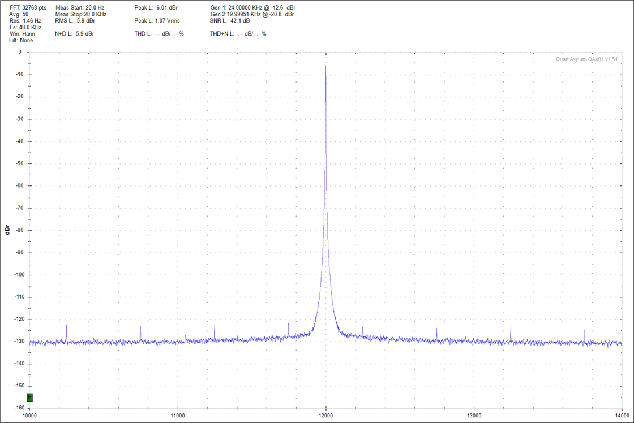
Task: Click the dBr vertical axis label
Action: click(7, 230)
